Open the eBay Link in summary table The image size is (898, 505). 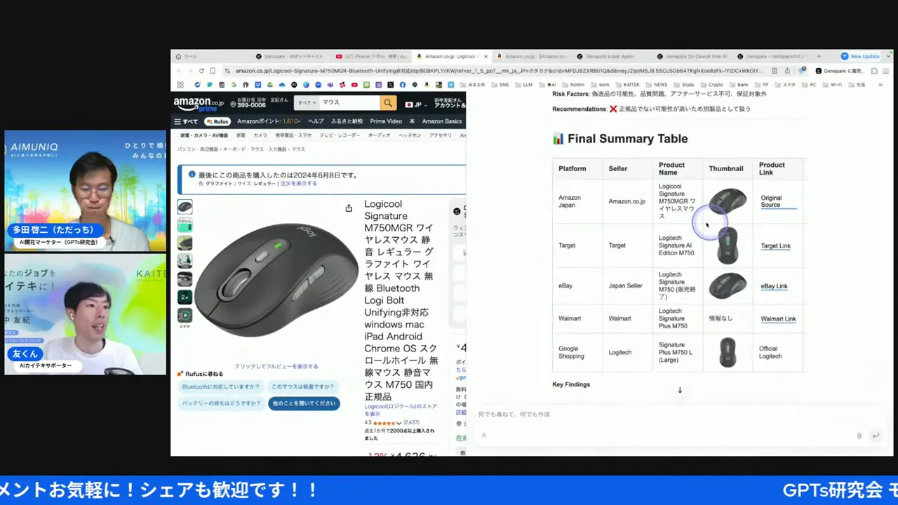point(774,286)
